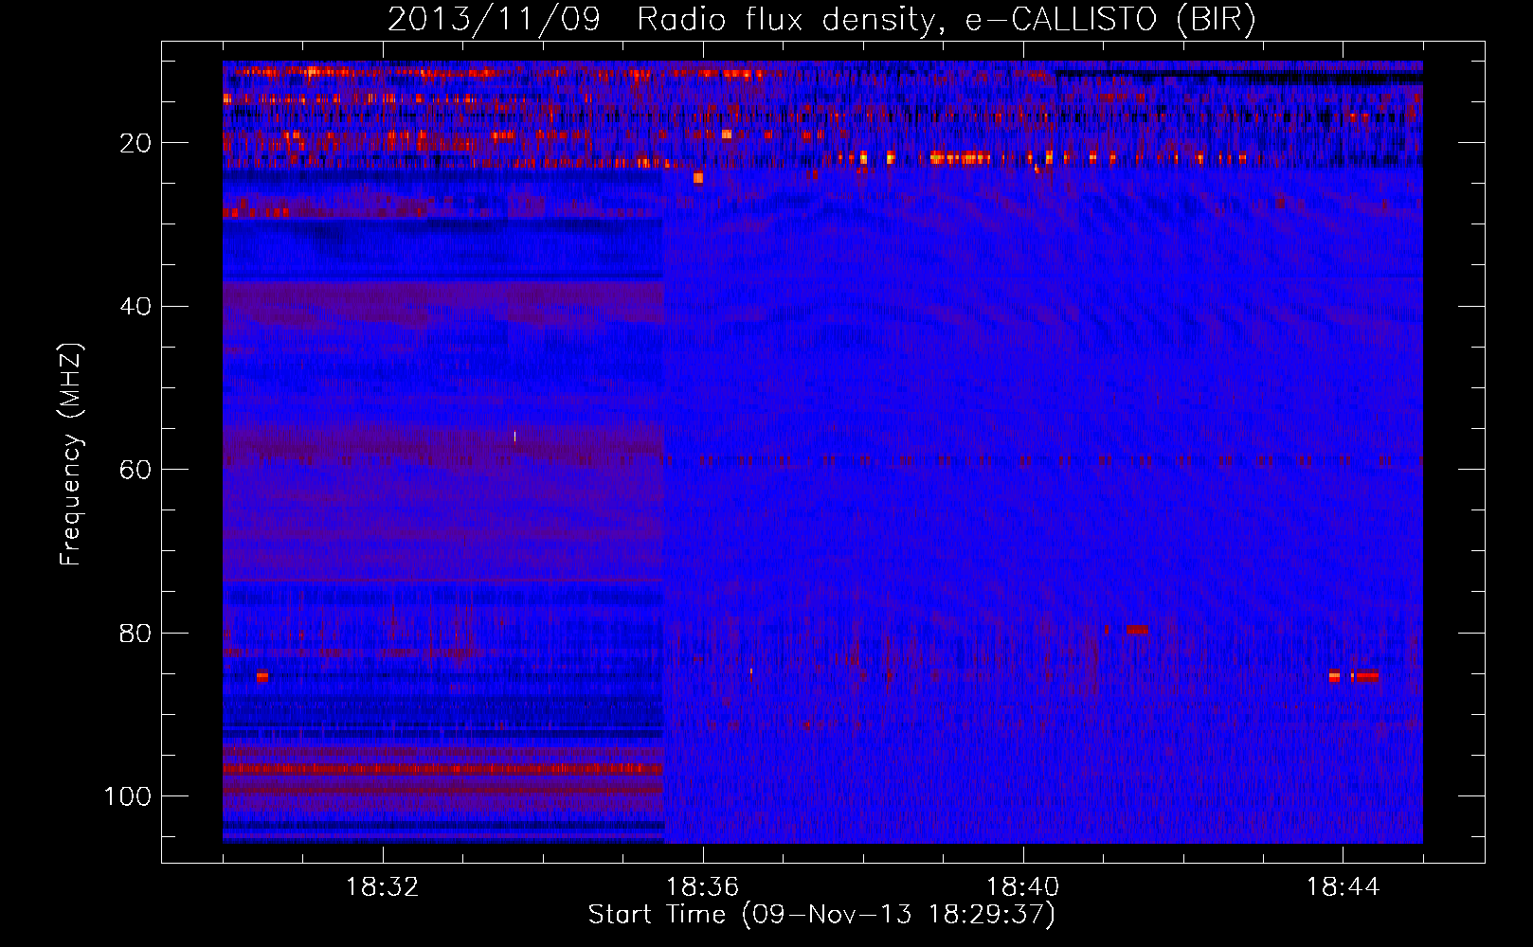The width and height of the screenshot is (1533, 947).
Task: Click the 20 frequency tick label
Action: [135, 143]
